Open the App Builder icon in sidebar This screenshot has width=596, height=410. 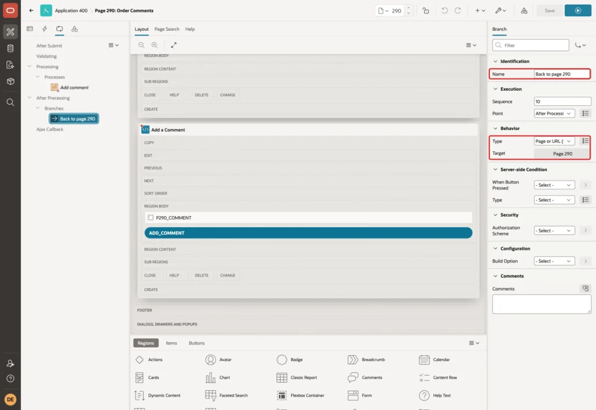(x=10, y=31)
